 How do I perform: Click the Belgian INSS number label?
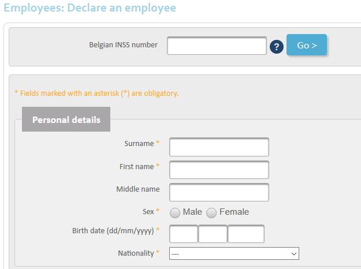(x=123, y=45)
